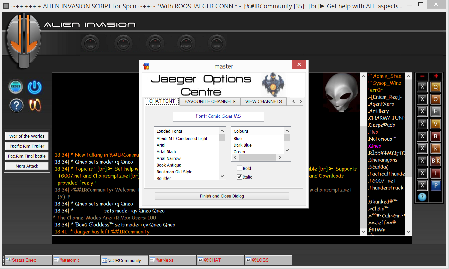
Task: Enable the Bold checkbox
Action: click(x=239, y=168)
